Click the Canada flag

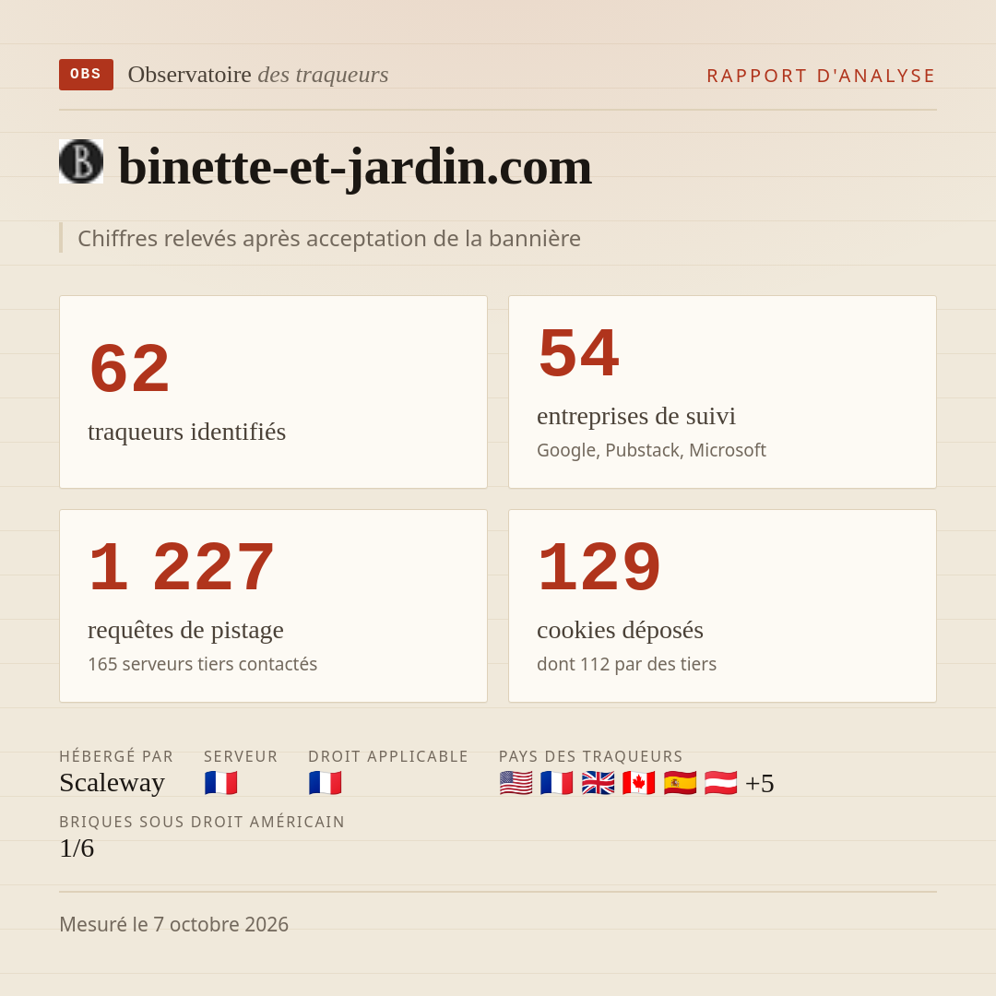tap(639, 783)
